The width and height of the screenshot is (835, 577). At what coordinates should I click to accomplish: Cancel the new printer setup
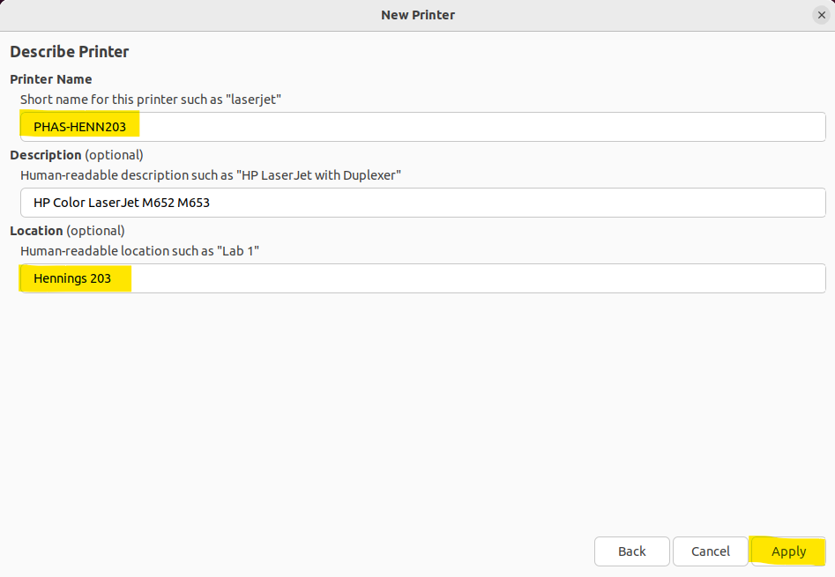[x=711, y=551]
